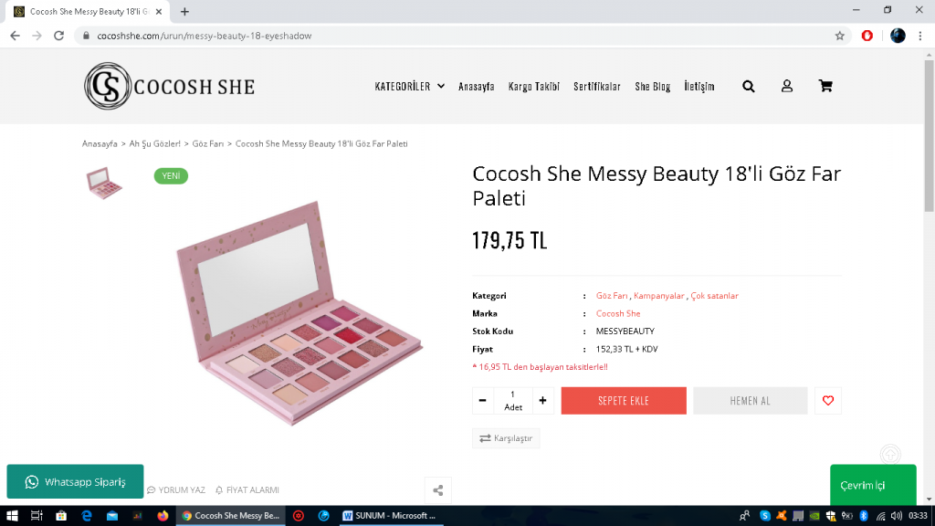Open the user account icon

pos(787,87)
